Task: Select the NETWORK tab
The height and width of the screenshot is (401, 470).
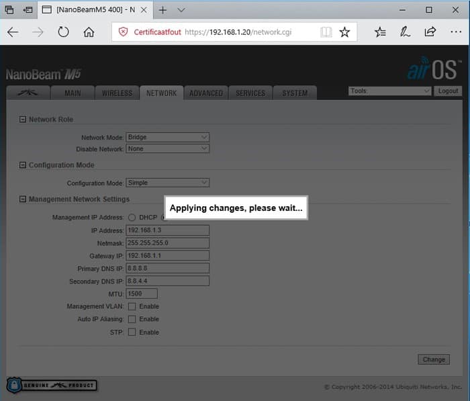Action: (x=161, y=93)
